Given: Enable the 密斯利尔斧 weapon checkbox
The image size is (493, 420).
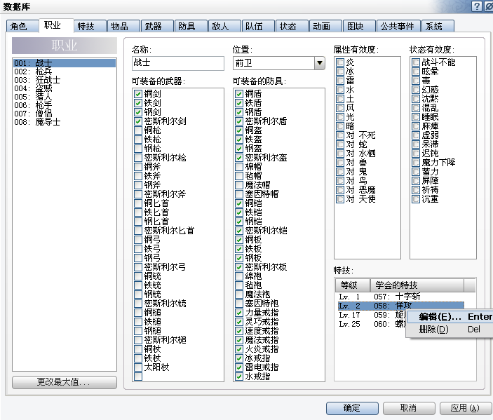Looking at the screenshot, I should (x=138, y=194).
